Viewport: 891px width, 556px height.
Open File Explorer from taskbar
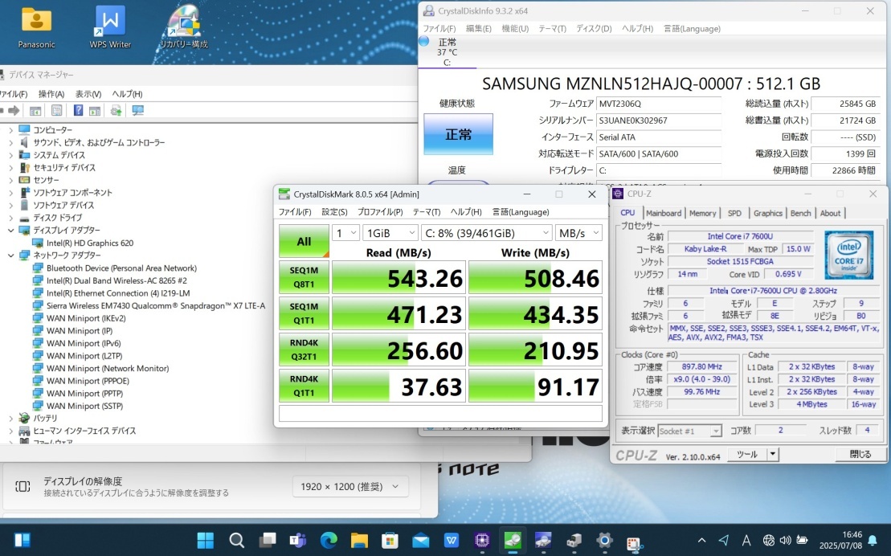point(359,539)
